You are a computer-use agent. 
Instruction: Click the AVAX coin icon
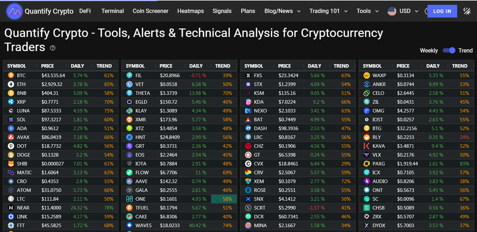pos(11,137)
